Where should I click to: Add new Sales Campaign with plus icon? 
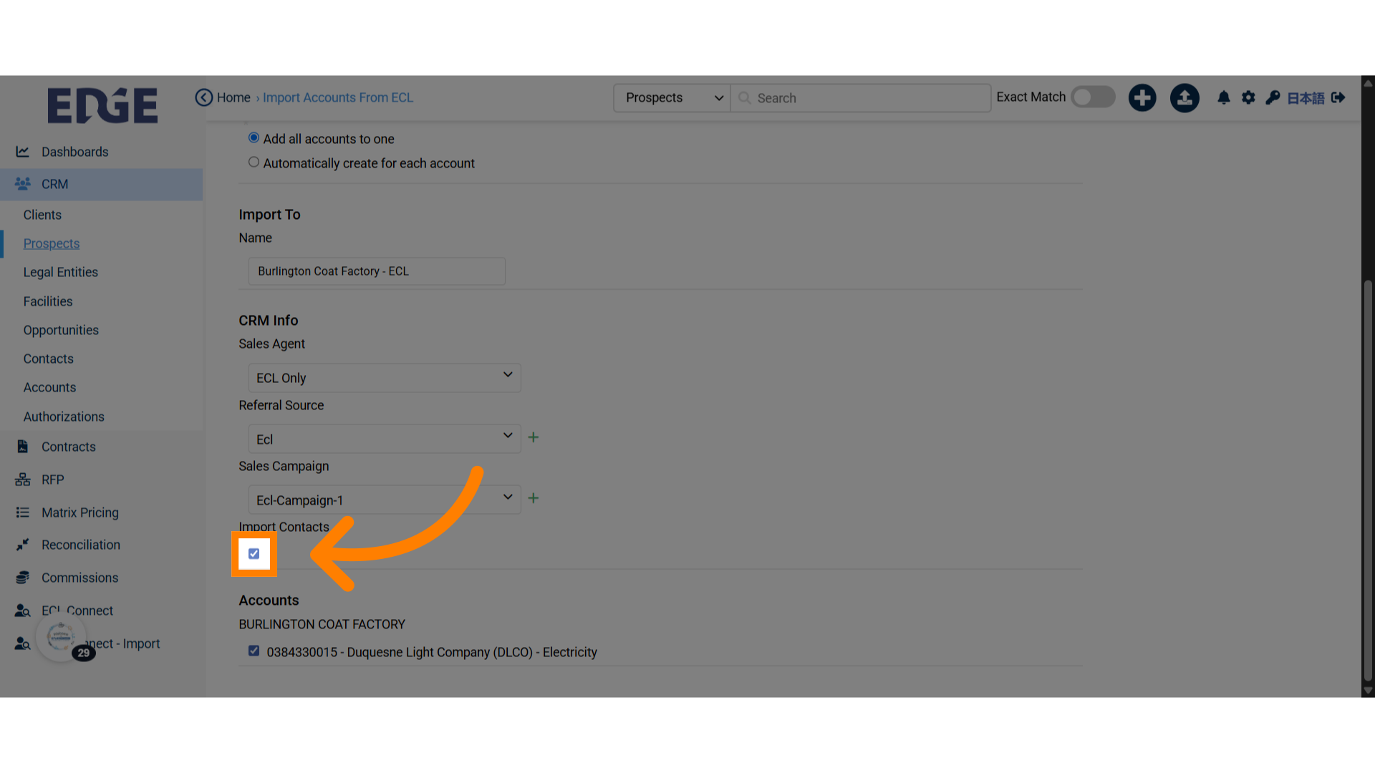[x=534, y=498]
